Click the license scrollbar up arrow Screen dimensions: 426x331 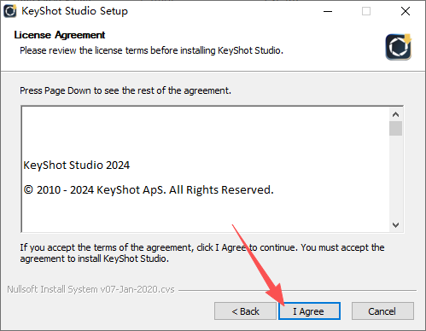click(395, 114)
